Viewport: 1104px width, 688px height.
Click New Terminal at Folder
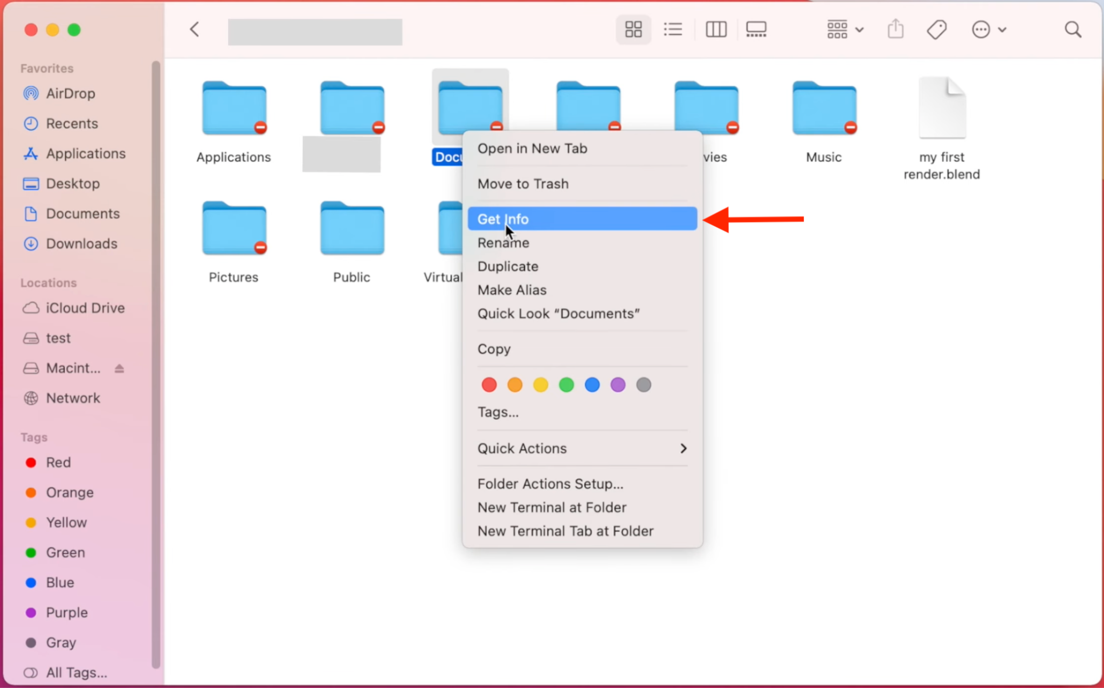click(551, 508)
